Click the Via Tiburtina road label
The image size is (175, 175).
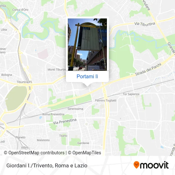click(145, 24)
